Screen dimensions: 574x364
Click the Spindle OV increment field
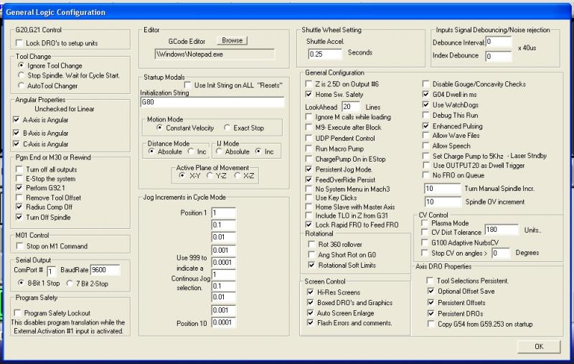443,202
